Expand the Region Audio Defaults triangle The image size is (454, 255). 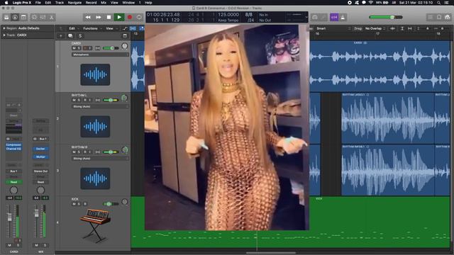(x=4, y=28)
